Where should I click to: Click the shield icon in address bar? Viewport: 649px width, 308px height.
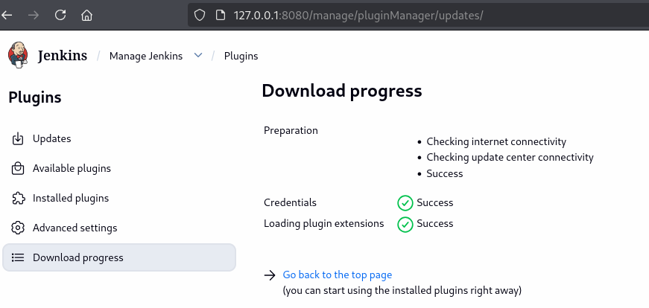[199, 15]
